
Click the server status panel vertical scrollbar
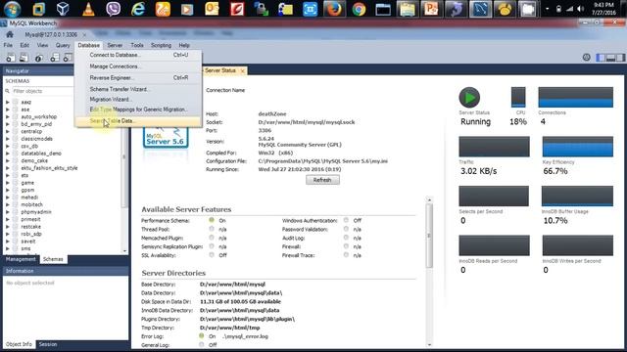(429, 236)
